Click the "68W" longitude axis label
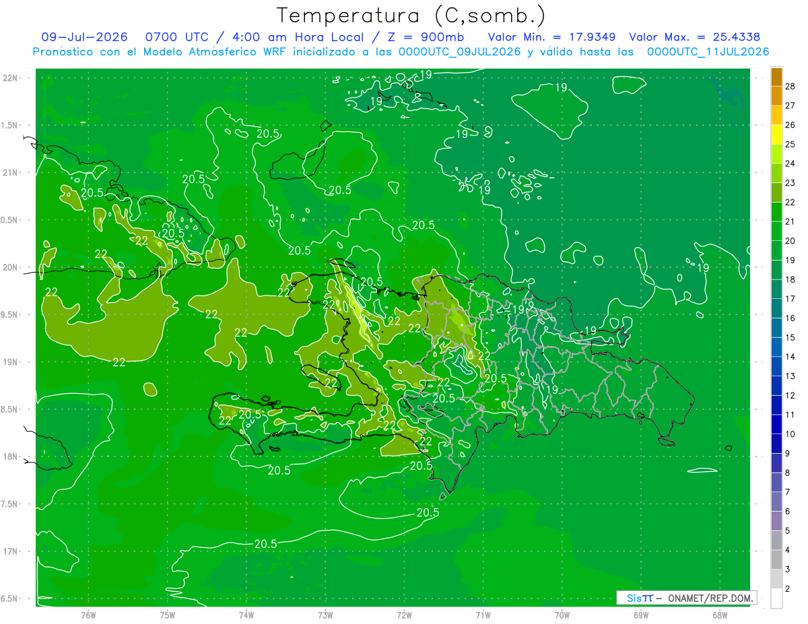The height and width of the screenshot is (624, 808). [x=720, y=615]
